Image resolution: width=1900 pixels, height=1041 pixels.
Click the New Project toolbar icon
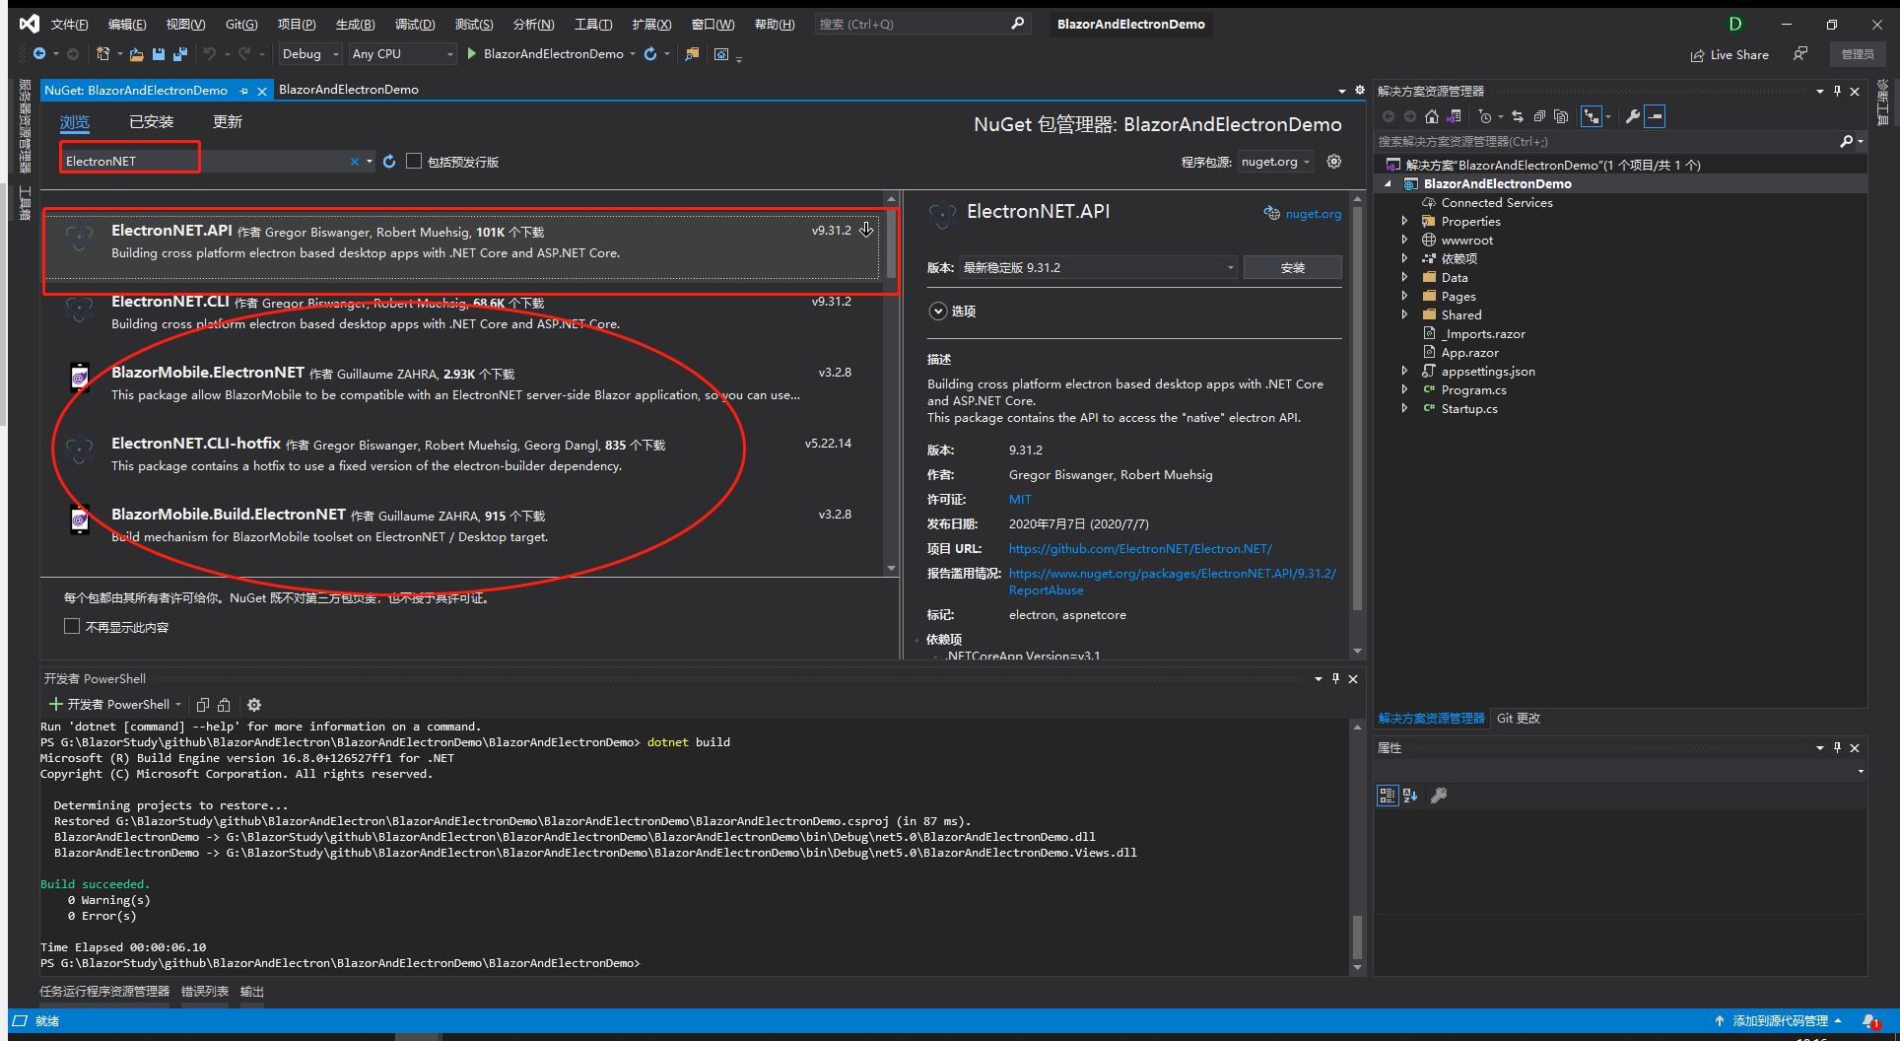point(102,54)
